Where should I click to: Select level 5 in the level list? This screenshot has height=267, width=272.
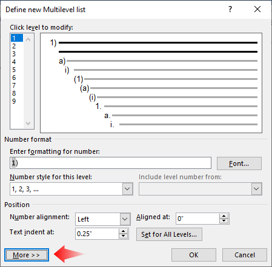tap(14, 70)
